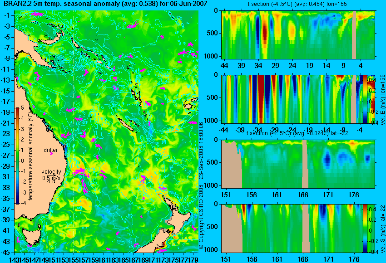Click the '-33' latitude label on the map axis
This screenshot has width=386, height=263.
click(6, 188)
